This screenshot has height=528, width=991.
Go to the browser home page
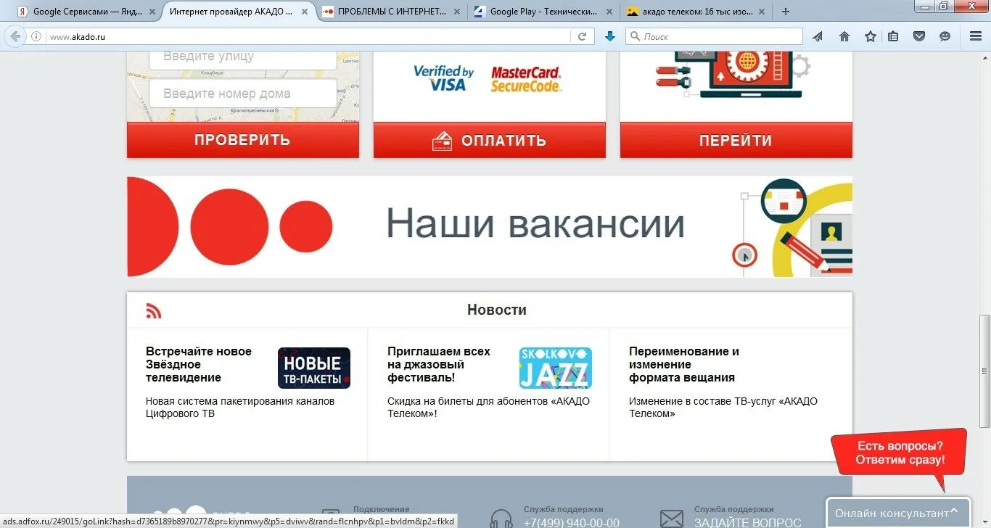click(844, 36)
